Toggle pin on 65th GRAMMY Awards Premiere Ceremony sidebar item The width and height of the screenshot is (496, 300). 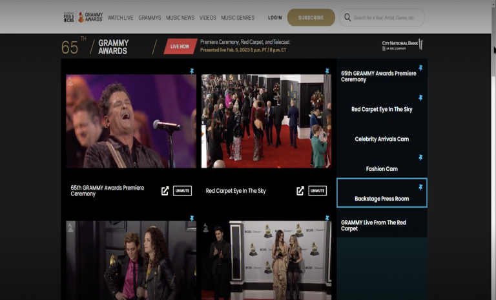point(420,68)
